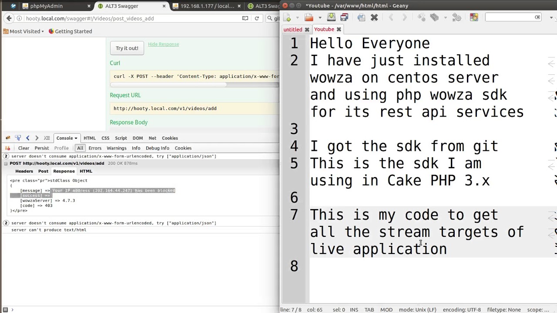Close the phpMyAdmin browser tab

(89, 6)
